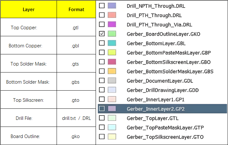
Task: Click the salmon Drill_PTH_Through color swatch
Action: pos(112,15)
